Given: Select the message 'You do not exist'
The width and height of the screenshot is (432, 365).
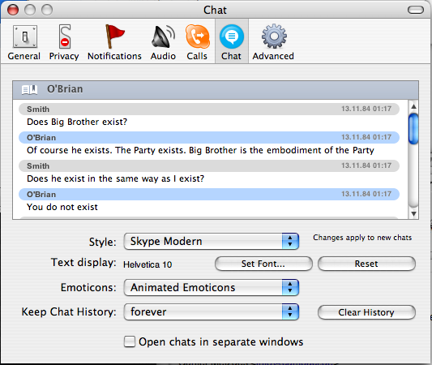Looking at the screenshot, I should click(62, 207).
